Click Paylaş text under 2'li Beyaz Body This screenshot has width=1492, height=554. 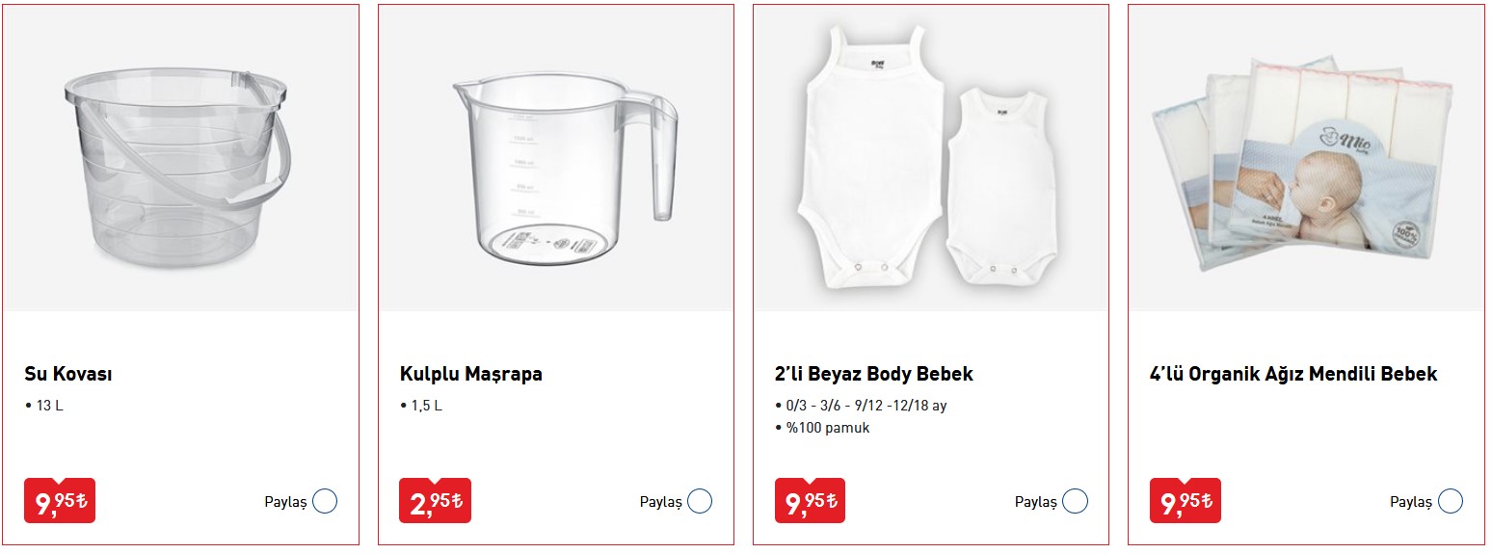click(1035, 502)
